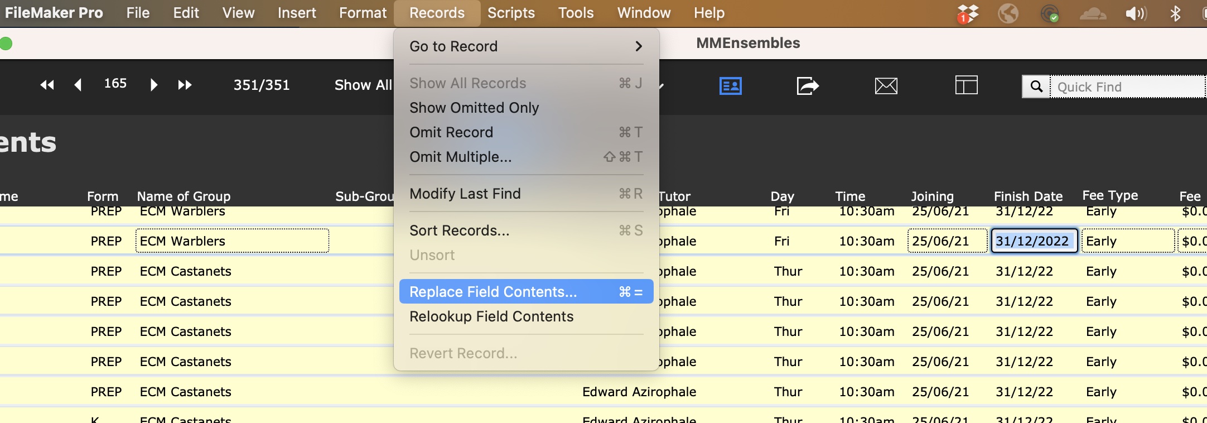Screen dimensions: 1207x423
Task: Open the FileMaker Pro application menu
Action: click(x=54, y=13)
